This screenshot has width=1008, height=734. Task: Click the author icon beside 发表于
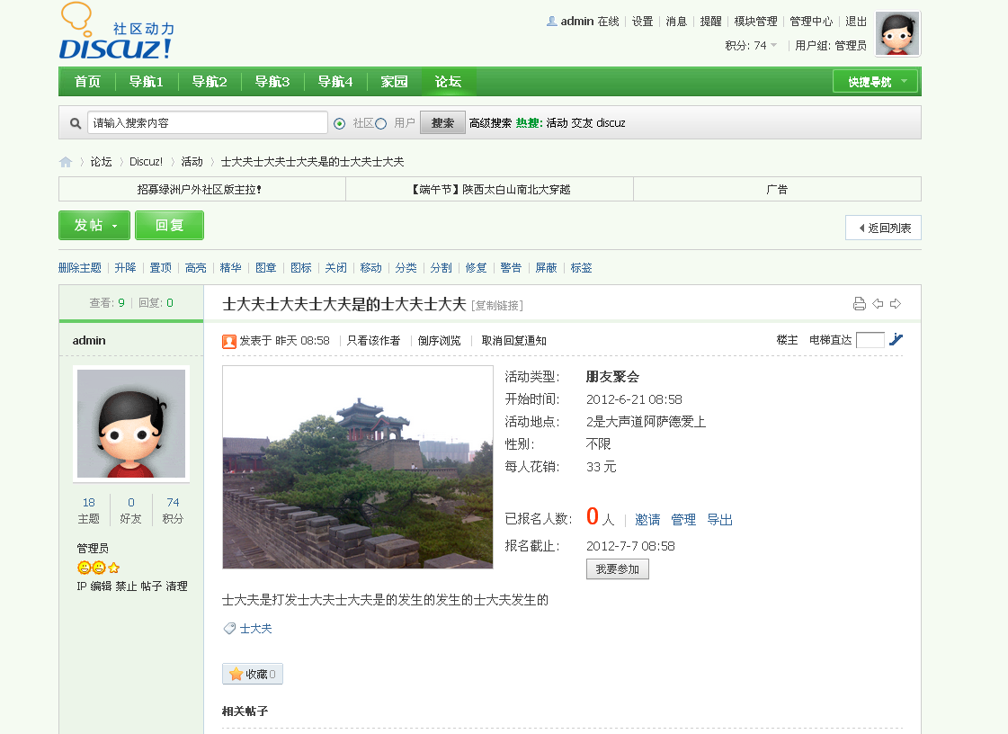pos(229,341)
